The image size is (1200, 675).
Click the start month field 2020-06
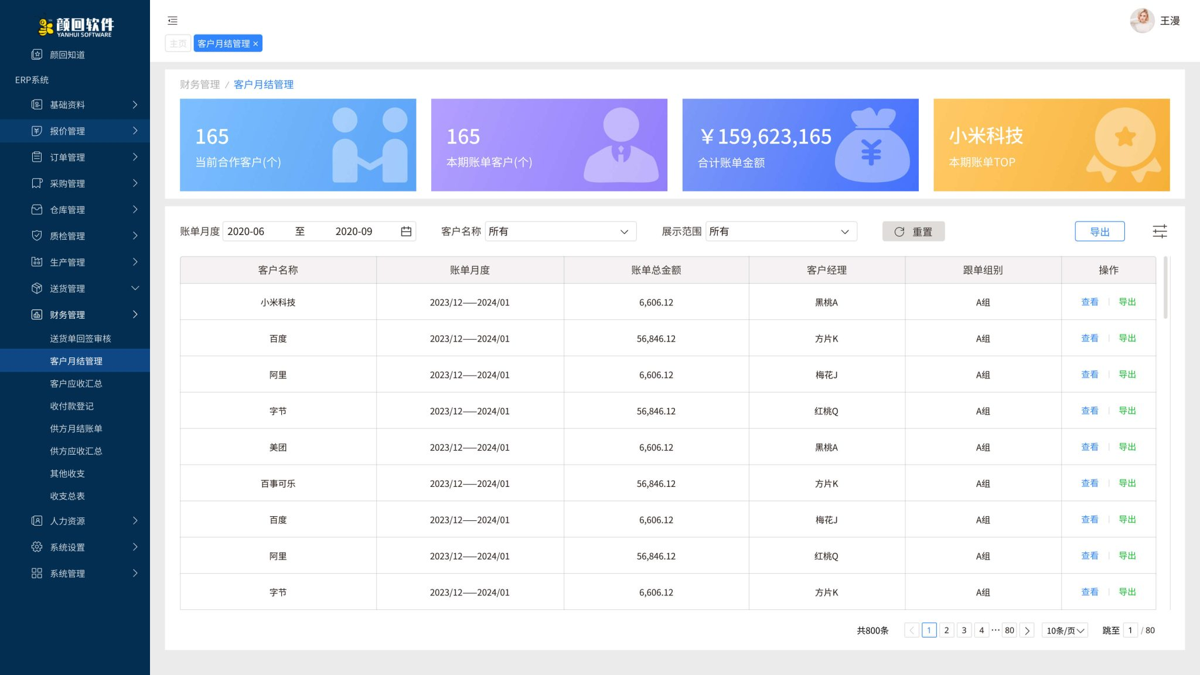(x=246, y=231)
